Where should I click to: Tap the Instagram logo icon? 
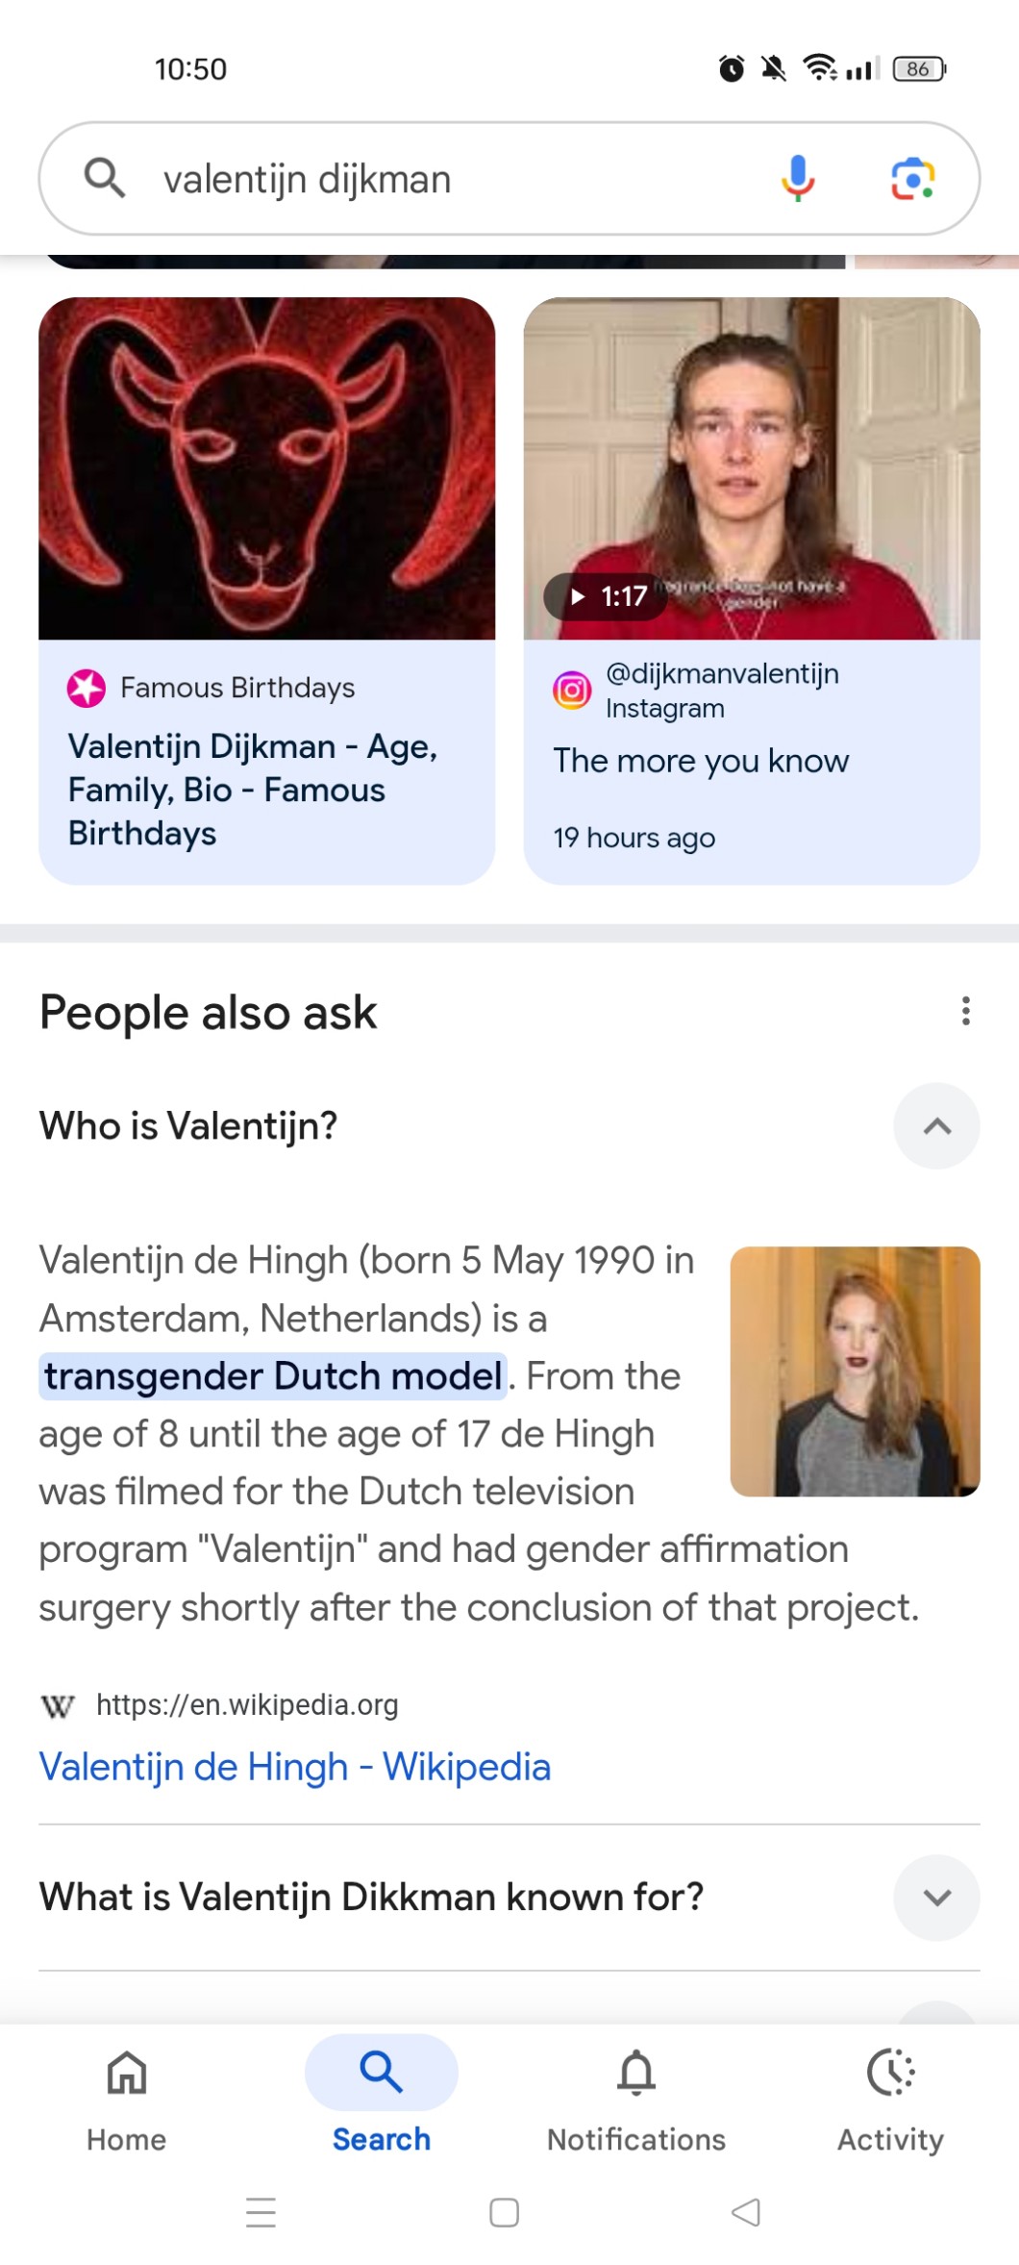(x=572, y=690)
